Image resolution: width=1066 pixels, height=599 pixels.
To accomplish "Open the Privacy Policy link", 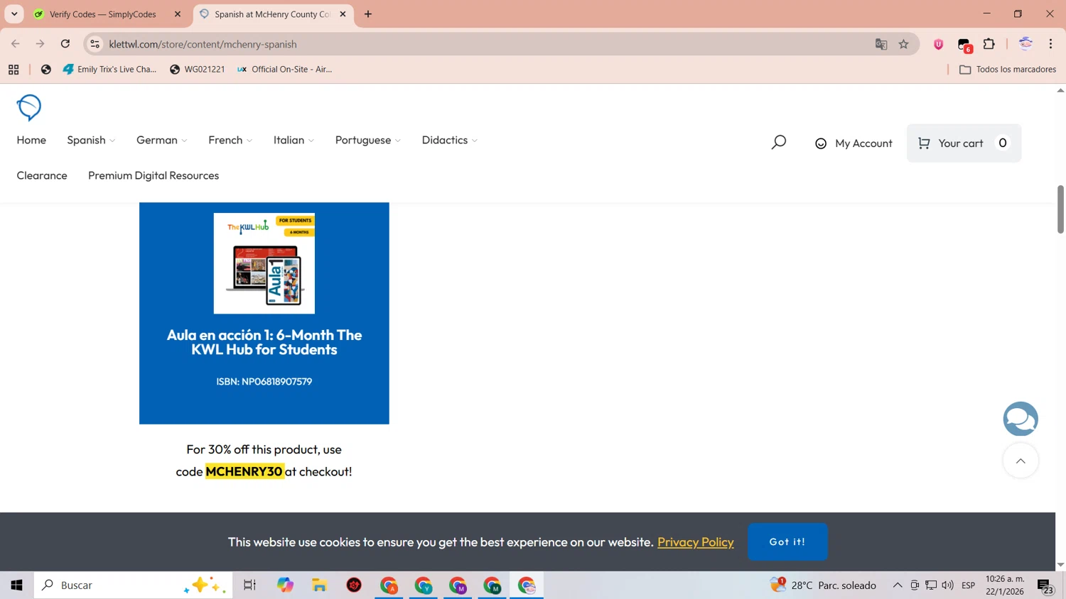I will tap(696, 542).
